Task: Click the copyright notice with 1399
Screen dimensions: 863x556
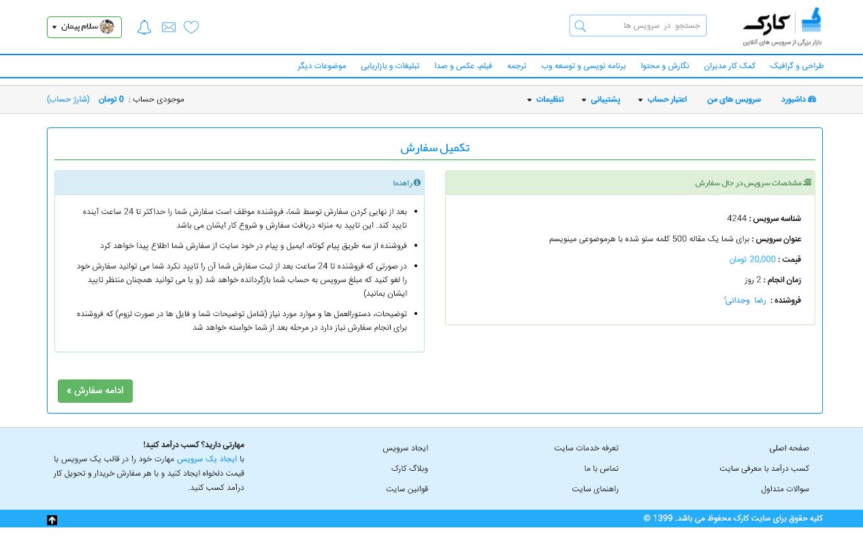Action: point(733,519)
